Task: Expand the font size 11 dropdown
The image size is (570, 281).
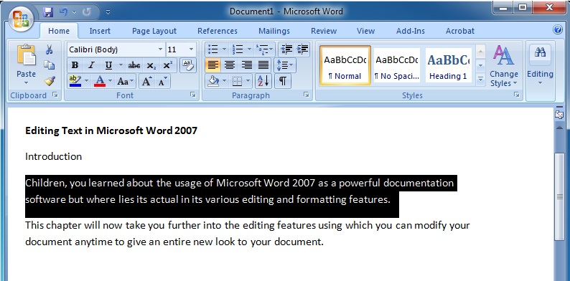Action: click(191, 49)
